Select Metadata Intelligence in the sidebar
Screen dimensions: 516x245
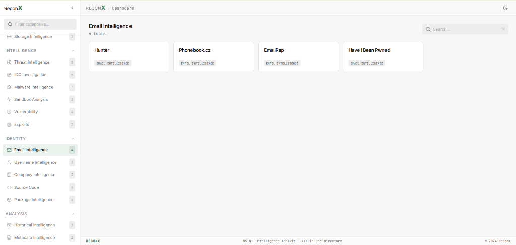40,238
